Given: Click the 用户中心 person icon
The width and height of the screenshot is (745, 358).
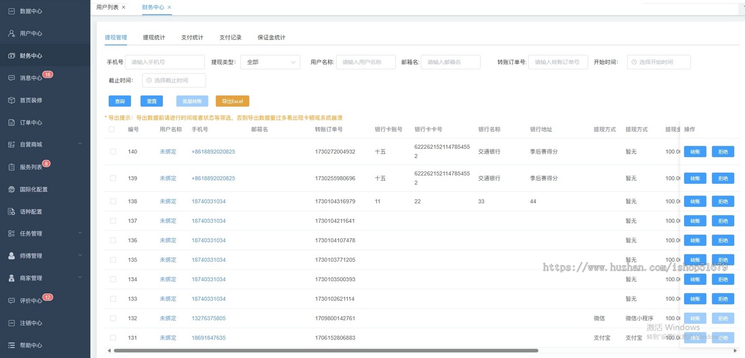Looking at the screenshot, I should coord(11,34).
